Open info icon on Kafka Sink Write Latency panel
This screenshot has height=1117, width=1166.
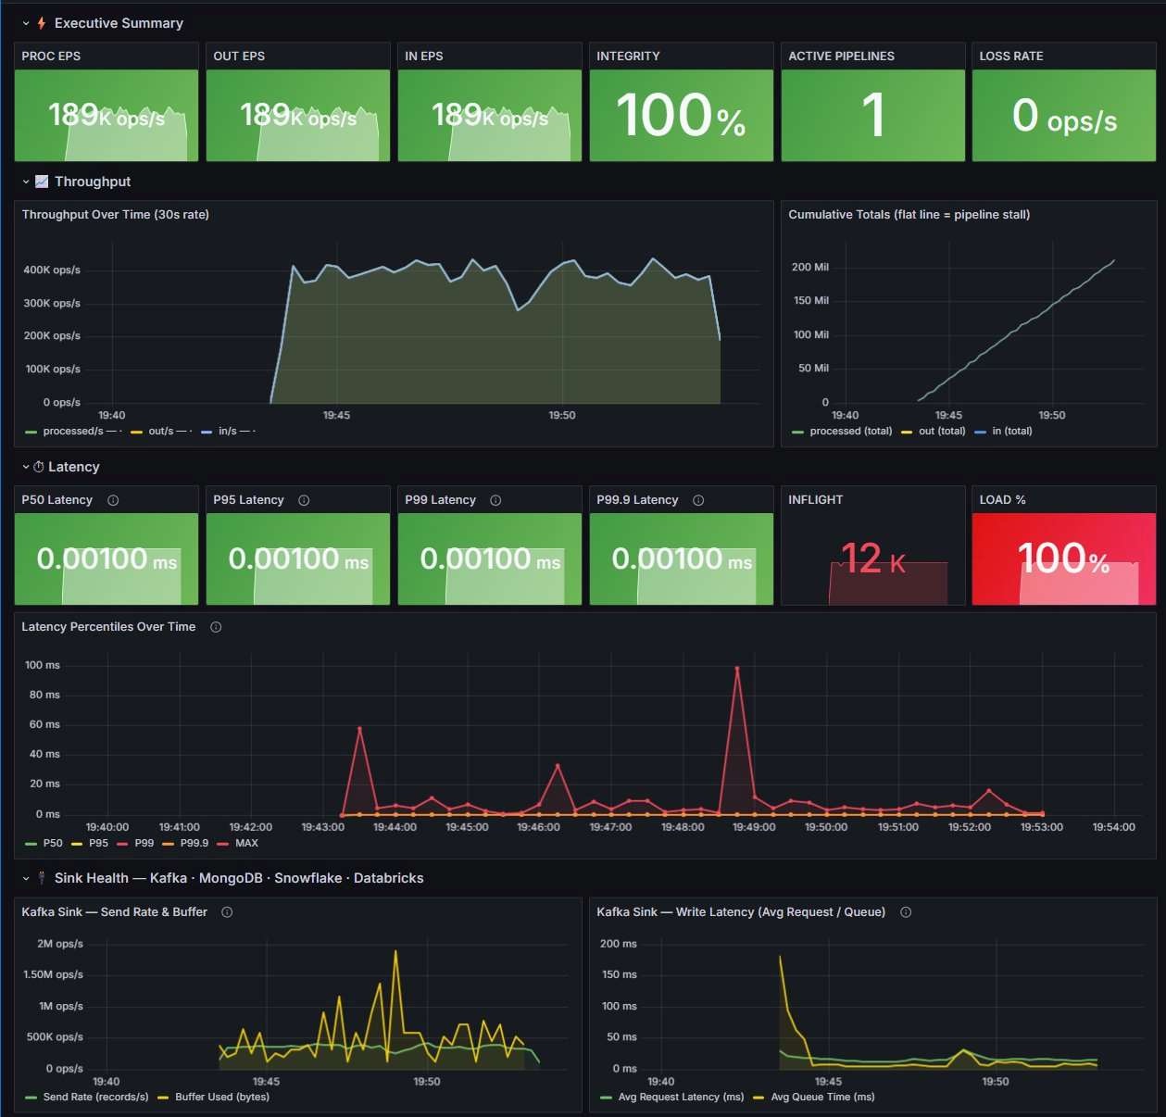click(906, 912)
